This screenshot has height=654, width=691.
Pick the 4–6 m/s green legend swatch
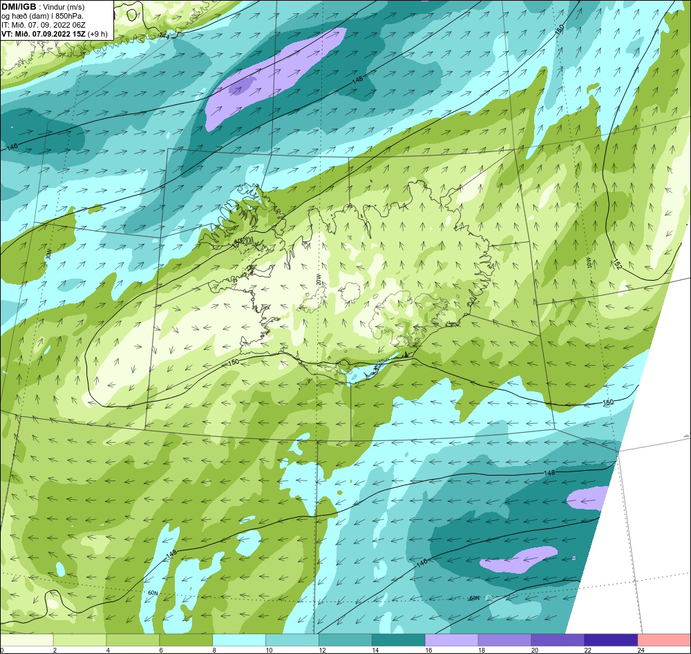pyautogui.click(x=133, y=639)
